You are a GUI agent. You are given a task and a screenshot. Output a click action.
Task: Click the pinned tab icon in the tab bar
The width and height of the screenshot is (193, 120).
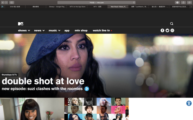2,7
